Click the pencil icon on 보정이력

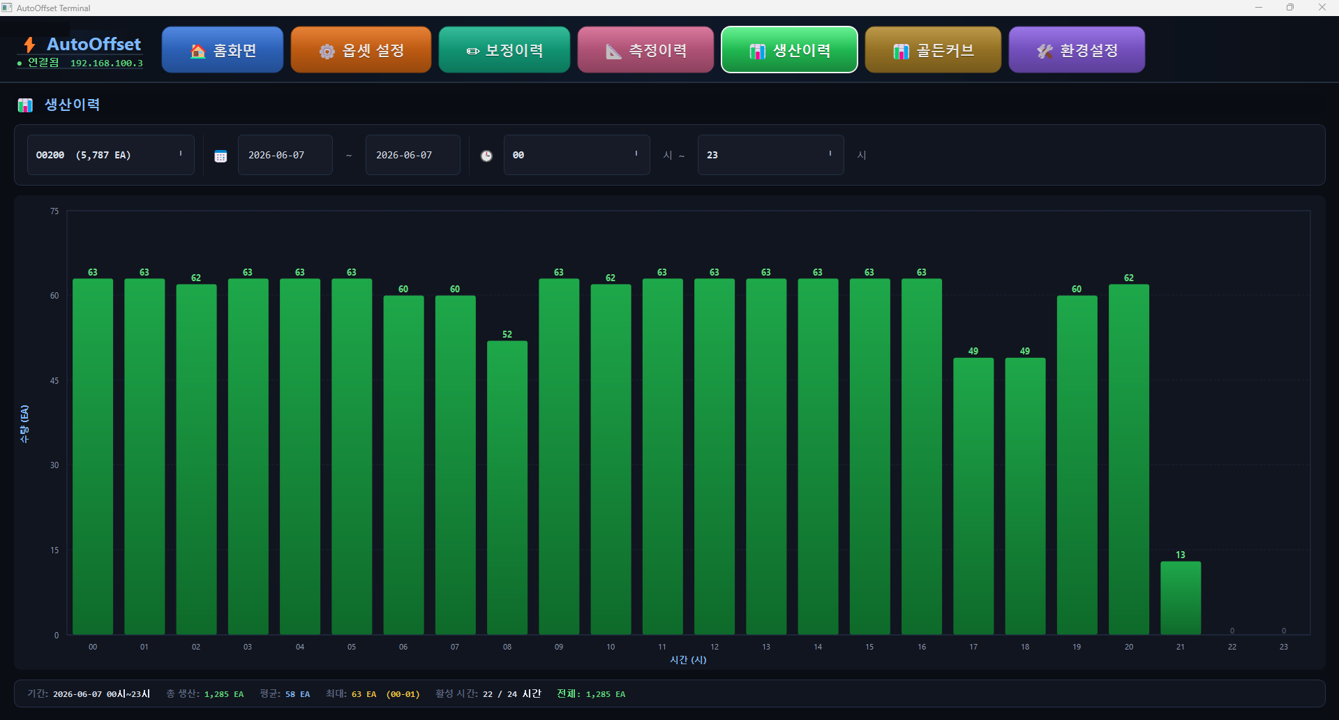472,51
